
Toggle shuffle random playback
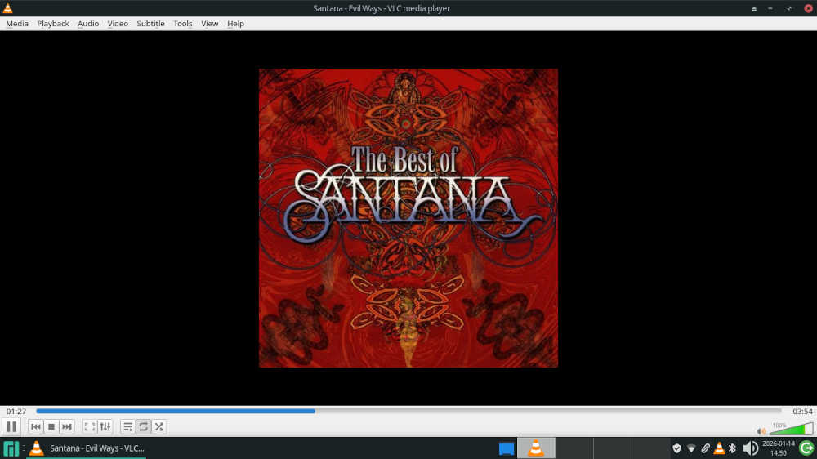point(159,426)
